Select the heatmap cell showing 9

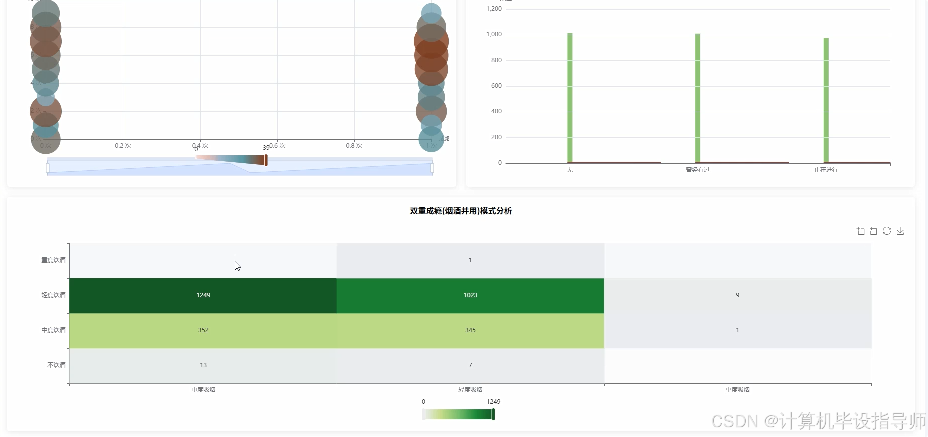737,295
